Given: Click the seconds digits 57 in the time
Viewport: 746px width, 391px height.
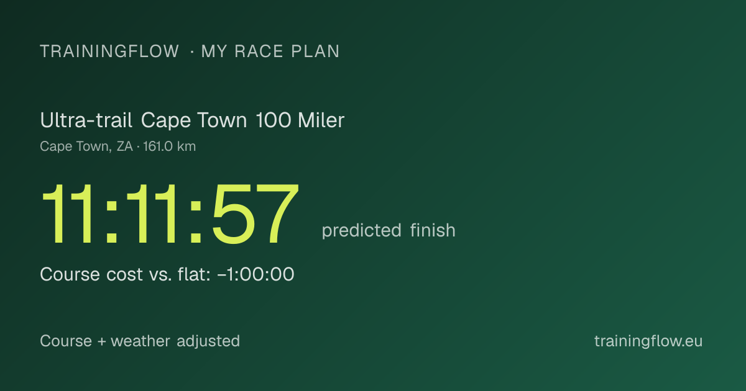Looking at the screenshot, I should (x=254, y=215).
